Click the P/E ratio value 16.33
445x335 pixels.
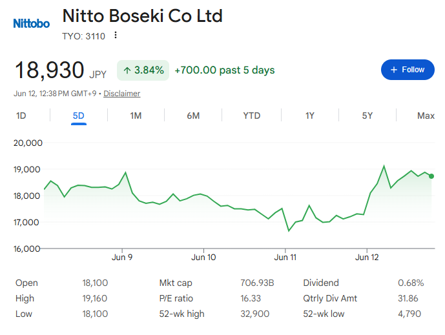pyautogui.click(x=251, y=298)
